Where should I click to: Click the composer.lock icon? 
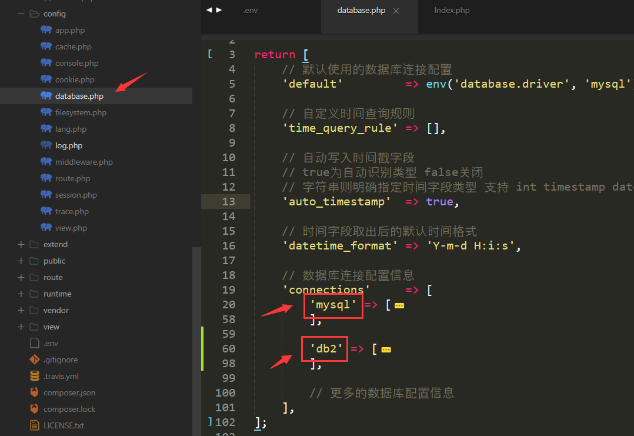pos(34,408)
